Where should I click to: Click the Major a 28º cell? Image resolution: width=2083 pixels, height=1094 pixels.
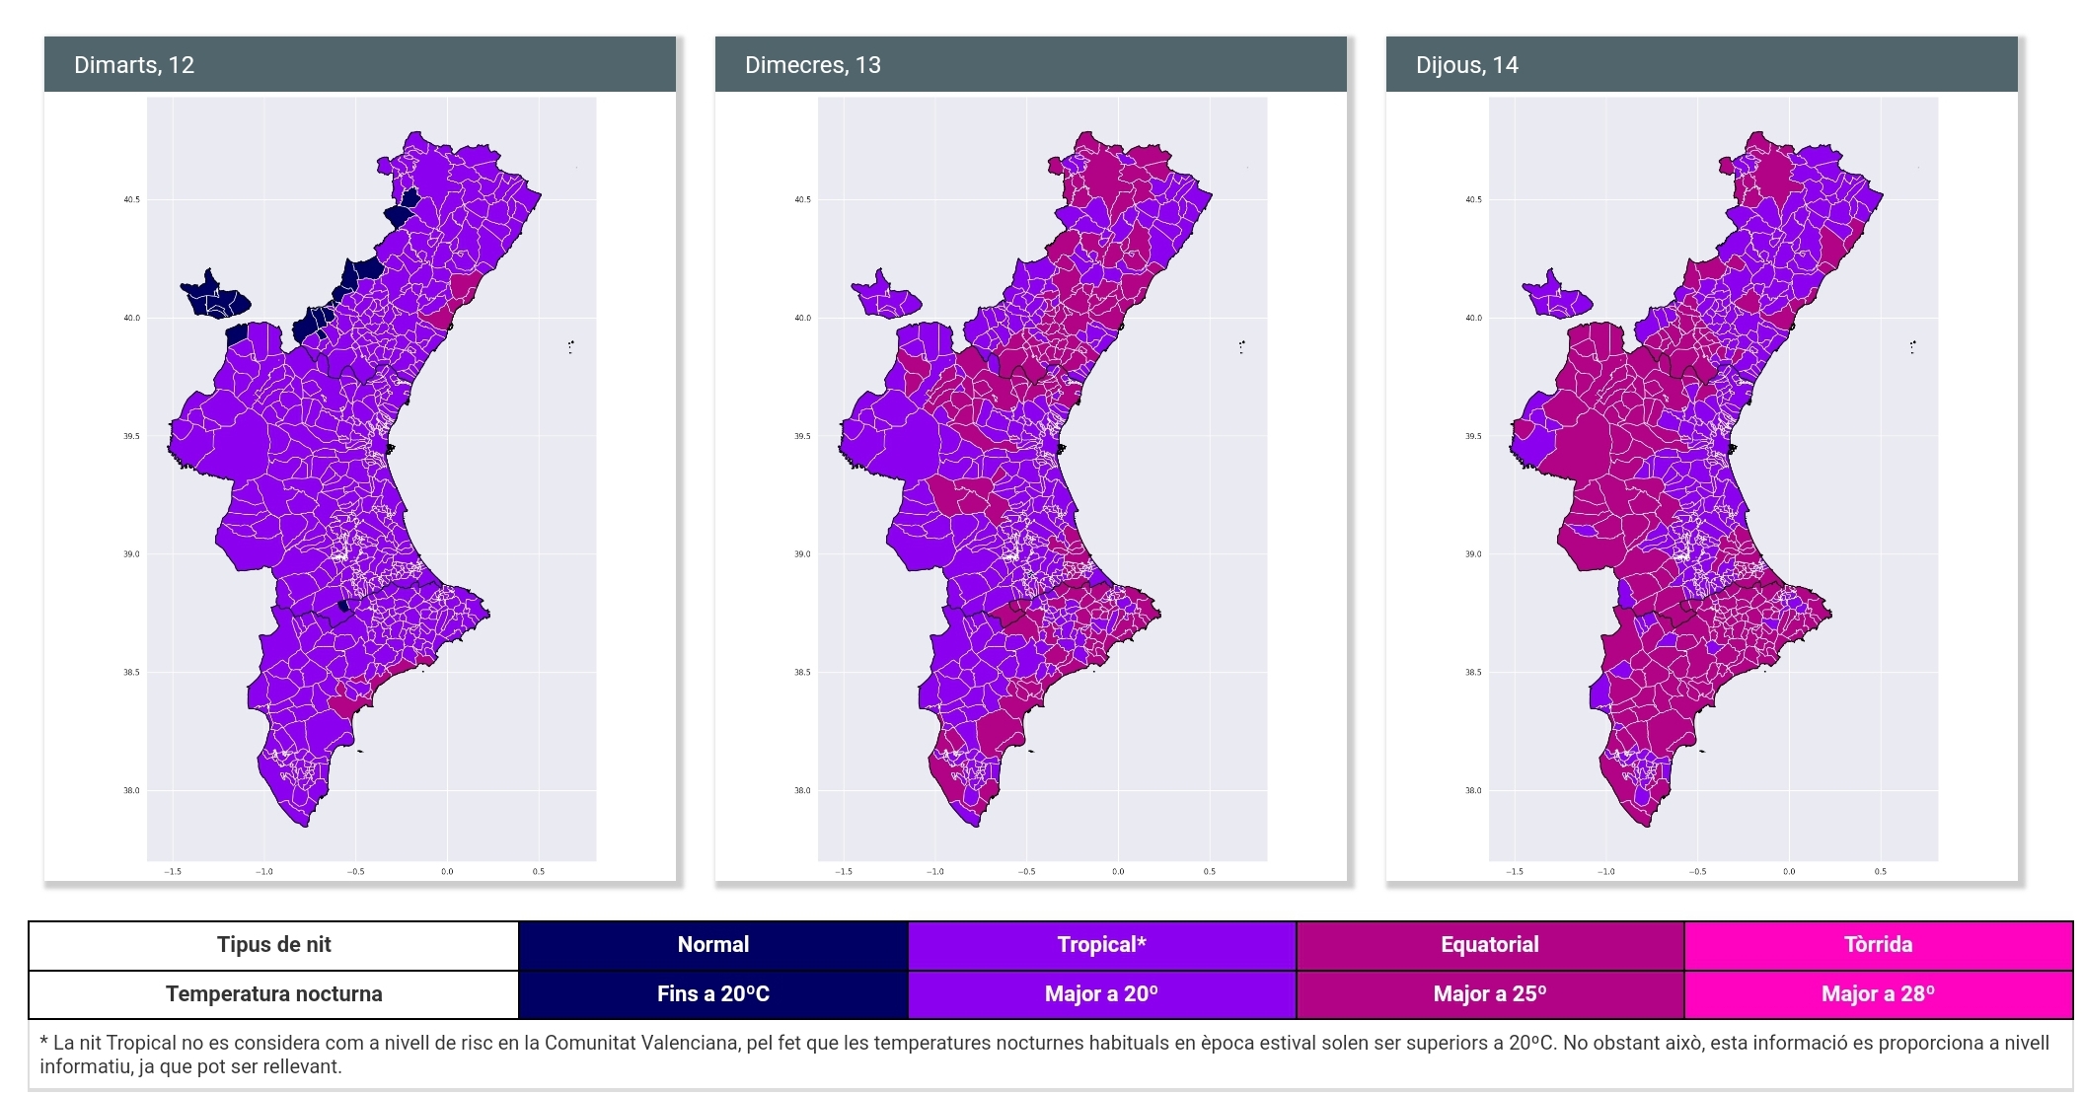1878,994
